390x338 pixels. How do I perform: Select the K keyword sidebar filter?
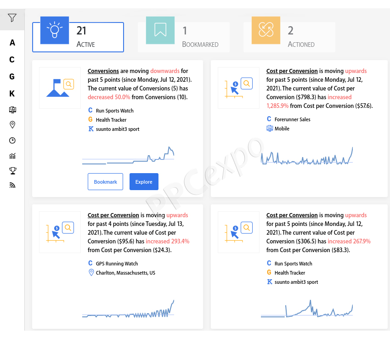12,94
